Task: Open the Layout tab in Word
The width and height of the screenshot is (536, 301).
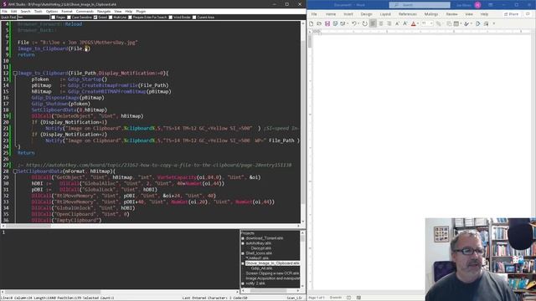Action: click(x=385, y=14)
